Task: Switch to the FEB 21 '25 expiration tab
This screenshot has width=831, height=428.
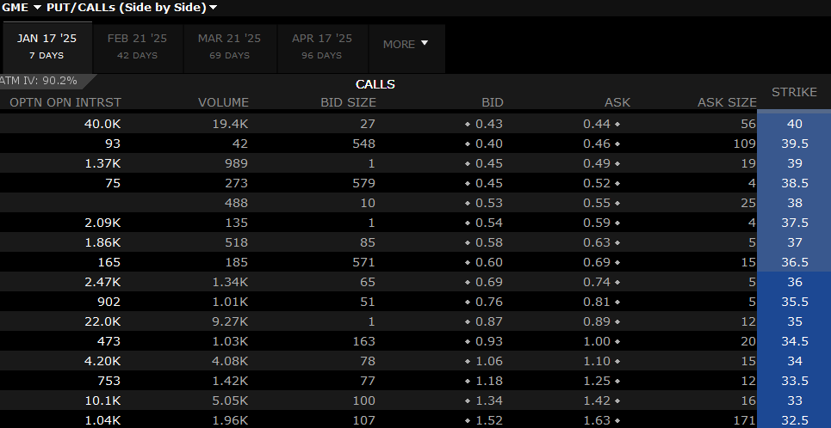Action: 137,46
